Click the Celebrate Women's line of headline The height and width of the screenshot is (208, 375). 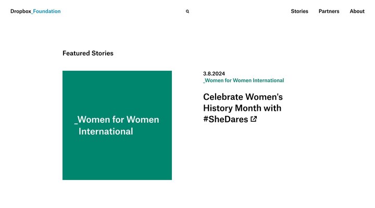pyautogui.click(x=243, y=97)
